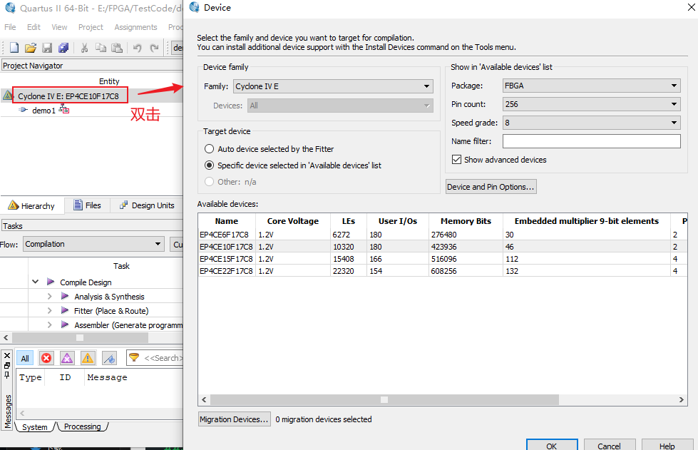Image resolution: width=698 pixels, height=450 pixels.
Task: Click Cancel in the Device dialog
Action: tap(609, 445)
